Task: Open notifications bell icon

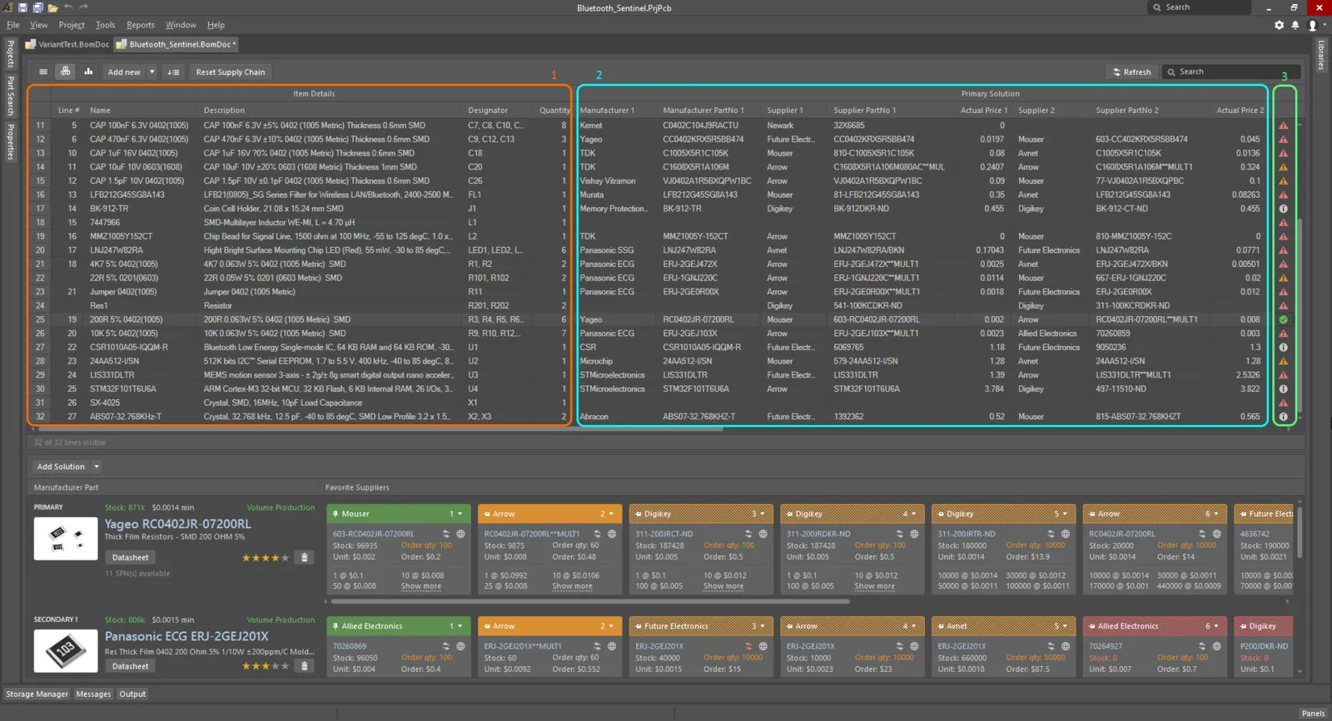Action: pyautogui.click(x=1295, y=25)
